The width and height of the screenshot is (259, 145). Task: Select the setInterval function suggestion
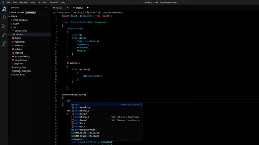click(x=106, y=111)
